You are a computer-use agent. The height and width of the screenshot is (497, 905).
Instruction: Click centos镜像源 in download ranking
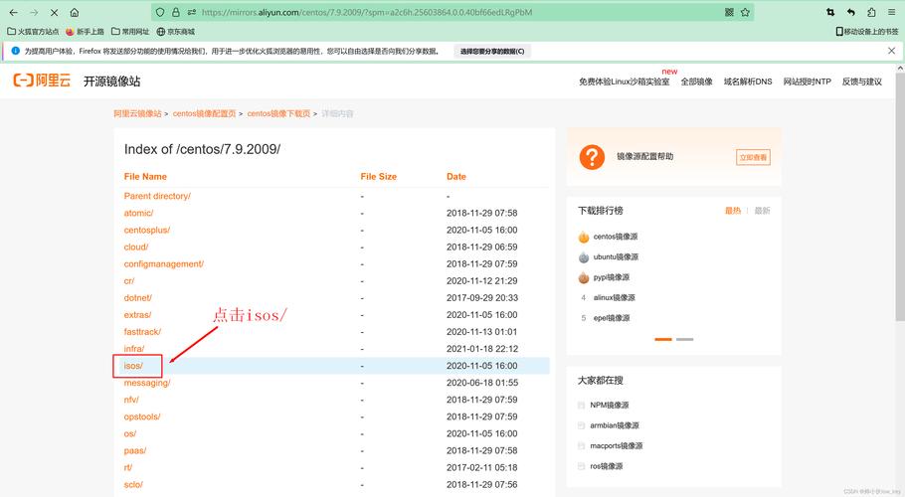click(x=616, y=237)
